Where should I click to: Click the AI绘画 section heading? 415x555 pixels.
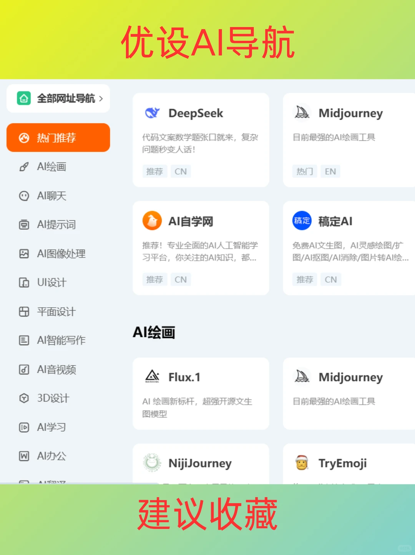pyautogui.click(x=154, y=332)
